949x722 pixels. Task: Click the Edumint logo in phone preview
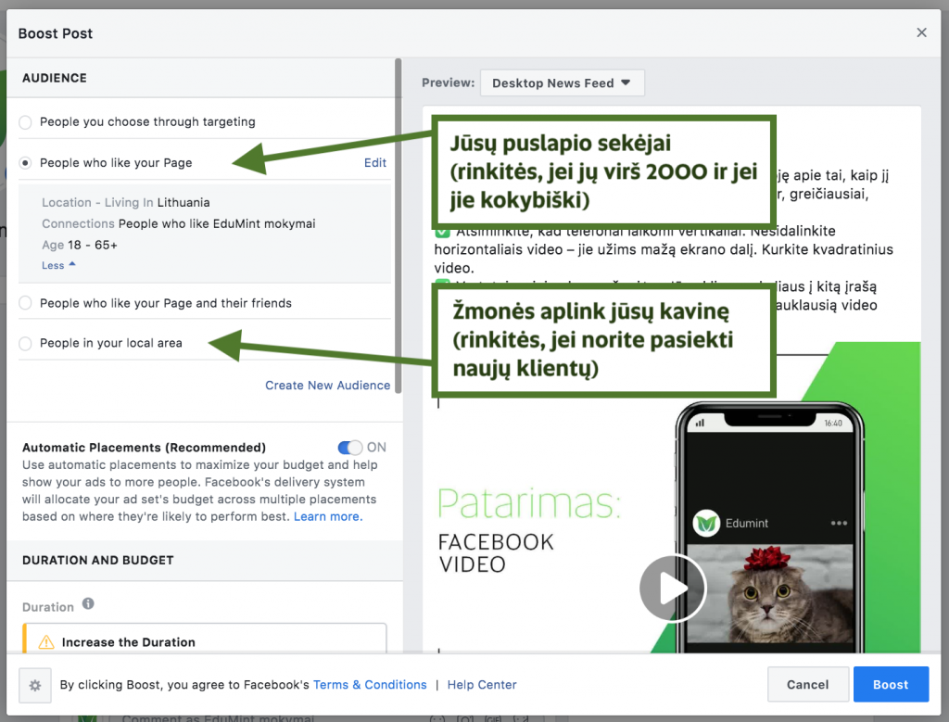pos(707,524)
